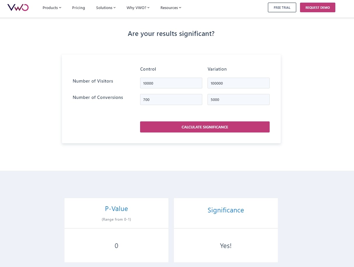Image resolution: width=354 pixels, height=267 pixels.
Task: Expand the Resources menu
Action: click(171, 8)
